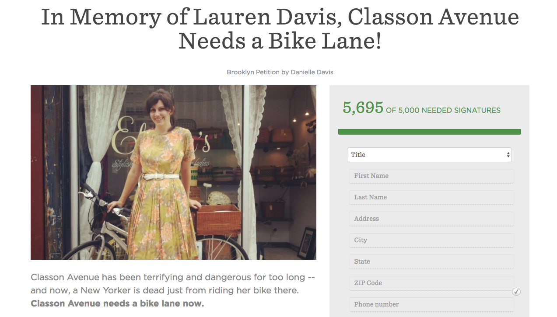Activate the City text field
The width and height of the screenshot is (557, 317).
(431, 240)
